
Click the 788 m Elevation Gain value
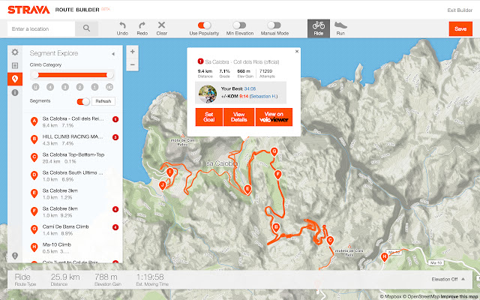point(106,277)
